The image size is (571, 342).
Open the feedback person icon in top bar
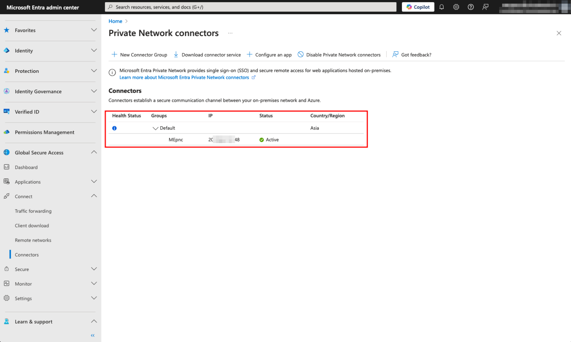tap(485, 7)
